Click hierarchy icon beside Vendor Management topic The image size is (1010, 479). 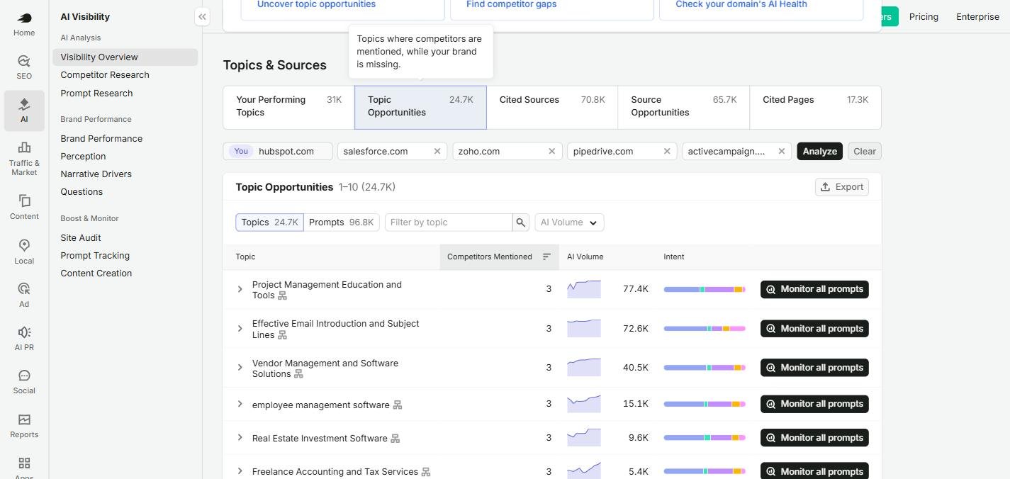[x=298, y=374]
